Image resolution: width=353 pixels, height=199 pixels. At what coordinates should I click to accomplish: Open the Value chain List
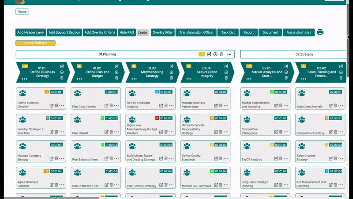pos(299,32)
